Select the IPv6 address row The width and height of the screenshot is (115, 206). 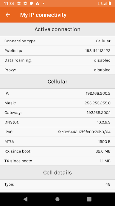pyautogui.click(x=57, y=132)
